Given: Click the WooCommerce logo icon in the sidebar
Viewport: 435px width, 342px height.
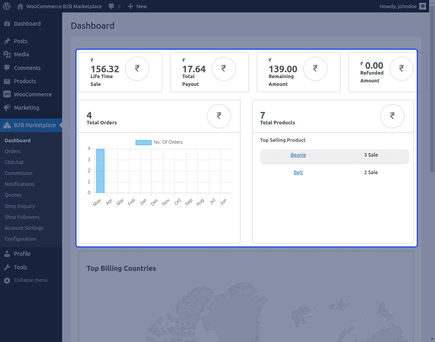Looking at the screenshot, I should click(7, 94).
